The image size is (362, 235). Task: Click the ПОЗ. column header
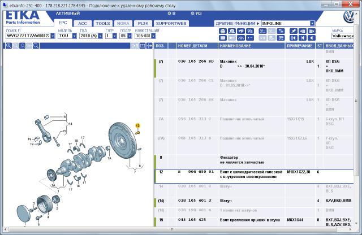click(161, 46)
